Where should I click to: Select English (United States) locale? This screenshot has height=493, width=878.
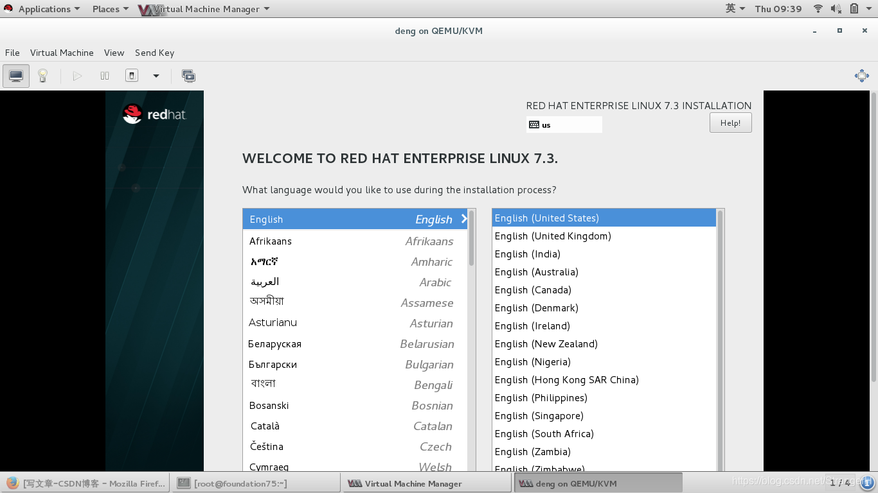click(604, 218)
